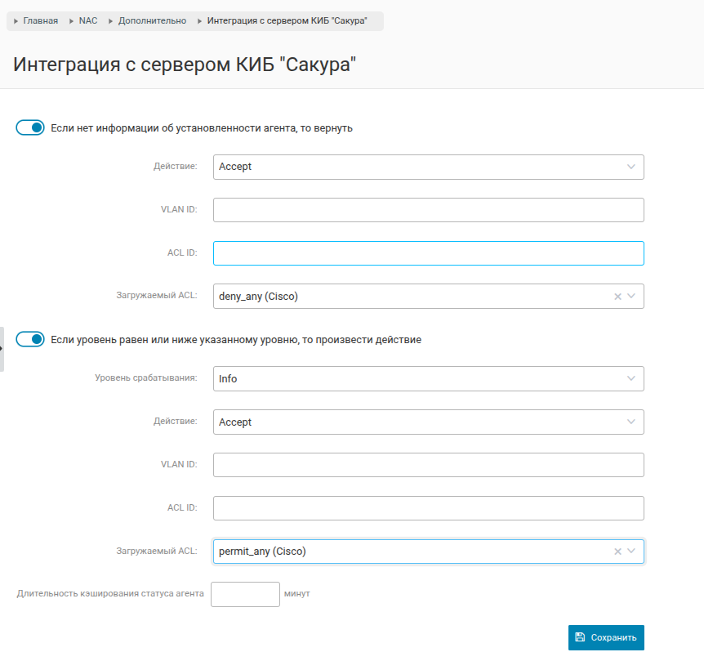704x670 pixels.
Task: Open the Уровень срабатывания dropdown showing Info
Action: click(x=428, y=379)
